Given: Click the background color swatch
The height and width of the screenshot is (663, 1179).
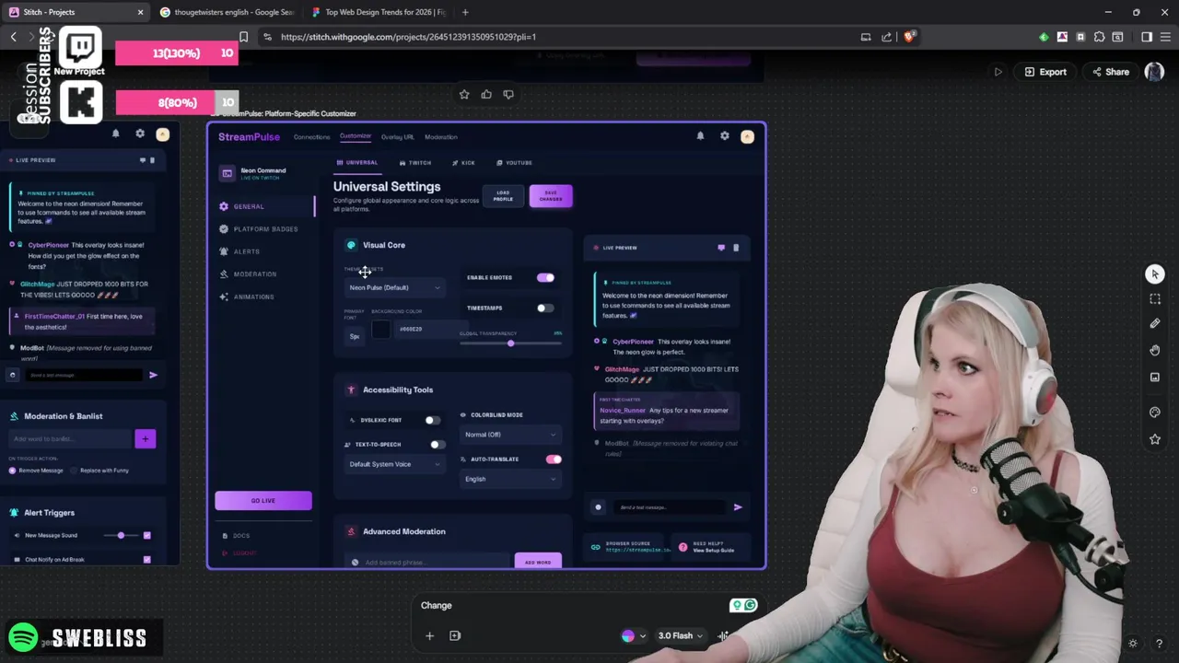Looking at the screenshot, I should pos(381,330).
